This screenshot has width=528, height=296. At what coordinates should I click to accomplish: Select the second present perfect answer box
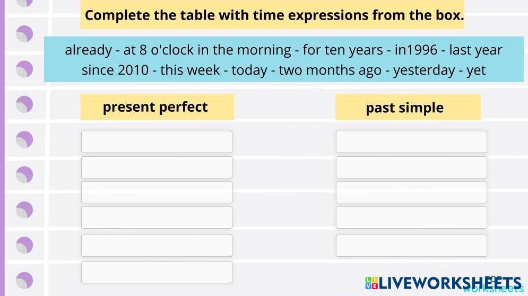(x=157, y=167)
